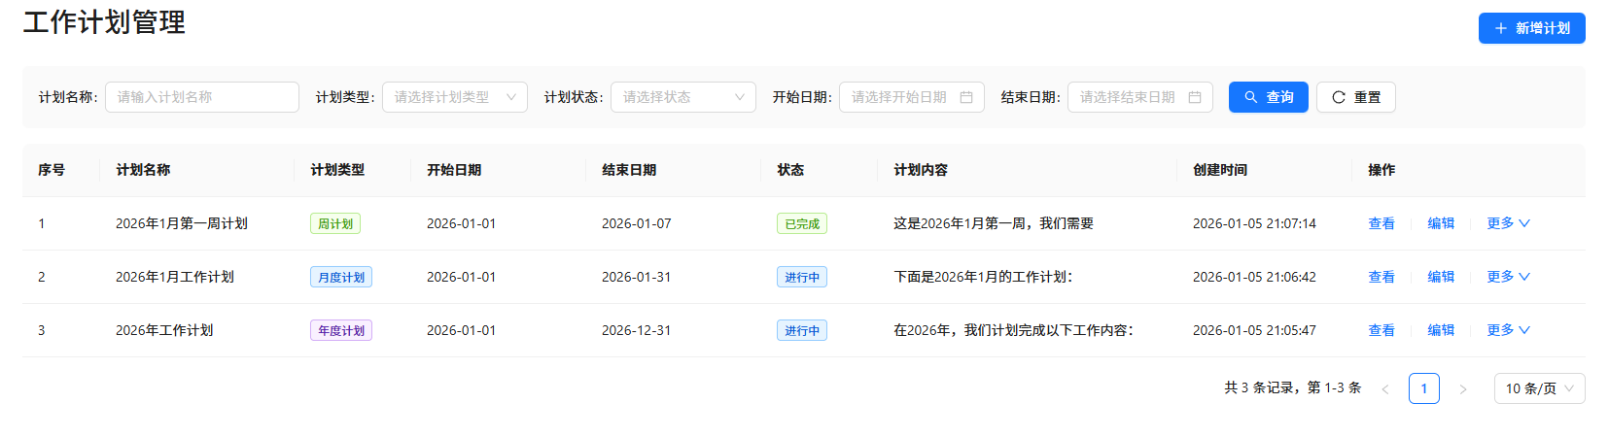The width and height of the screenshot is (1609, 437).
Task: Click 查看 for 2026年1月工作计划
Action: (x=1381, y=277)
